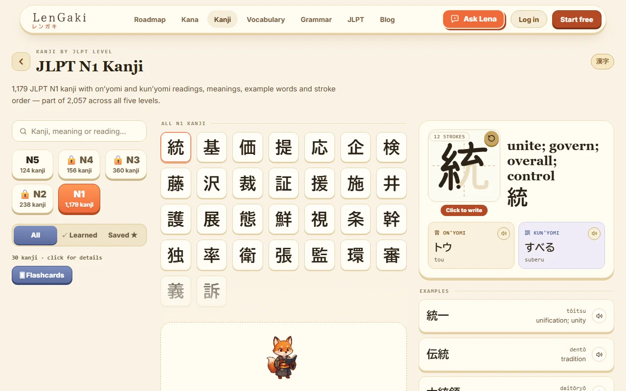Open the Kana nav item
Image resolution: width=626 pixels, height=391 pixels.
pos(190,20)
